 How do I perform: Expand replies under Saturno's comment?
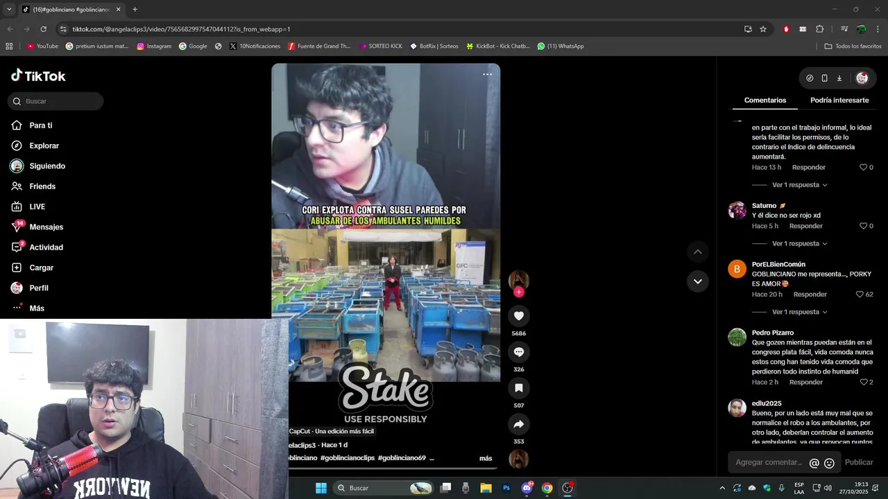click(799, 244)
